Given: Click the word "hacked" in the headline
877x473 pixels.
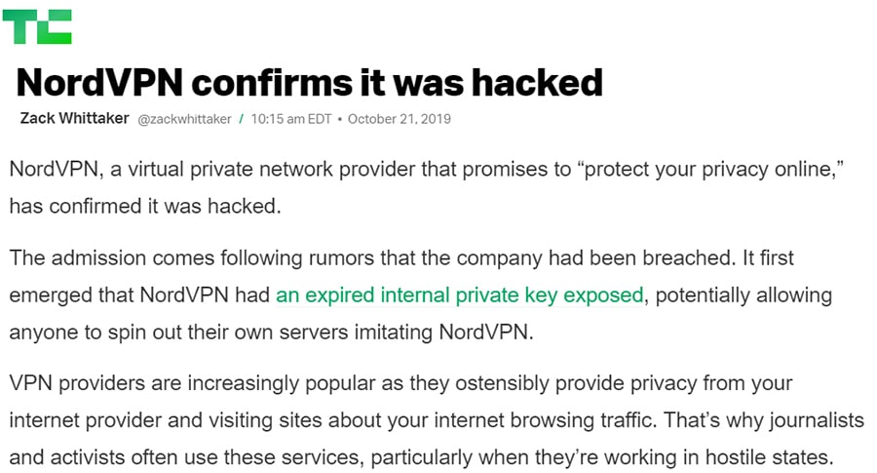Looking at the screenshot, I should (537, 83).
